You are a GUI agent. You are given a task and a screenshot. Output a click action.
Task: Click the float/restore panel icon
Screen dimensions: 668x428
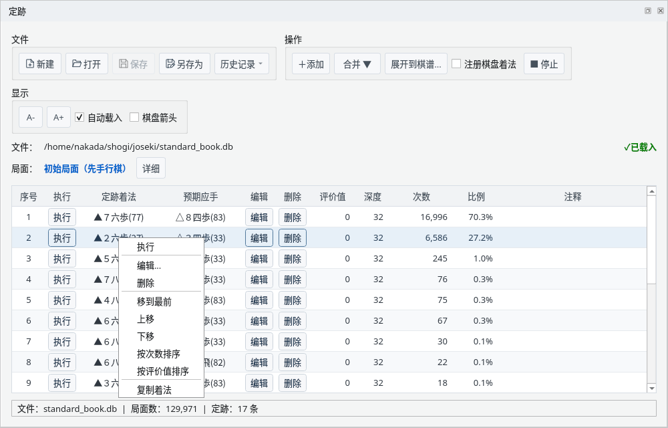click(648, 11)
